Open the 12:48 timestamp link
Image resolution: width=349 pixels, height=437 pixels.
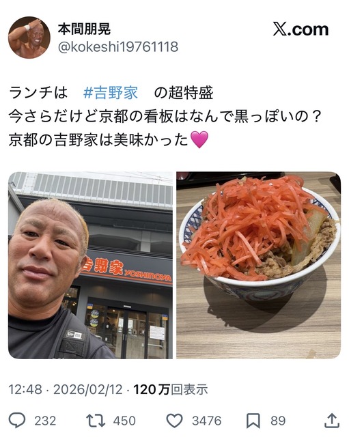25,389
